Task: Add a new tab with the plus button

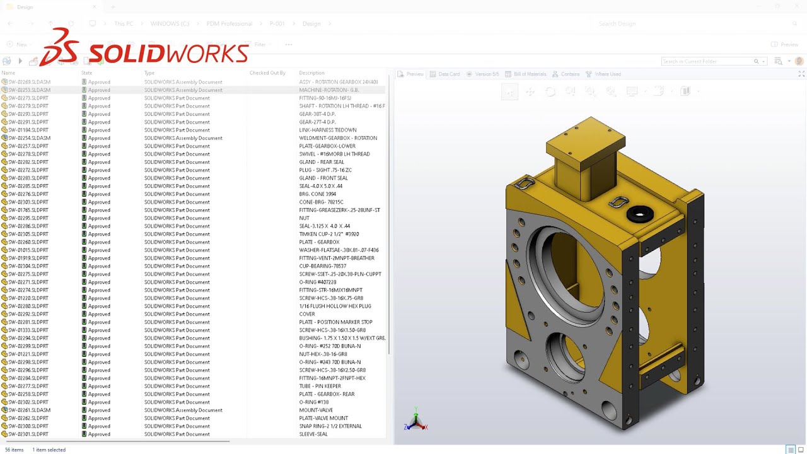Action: 113,7
